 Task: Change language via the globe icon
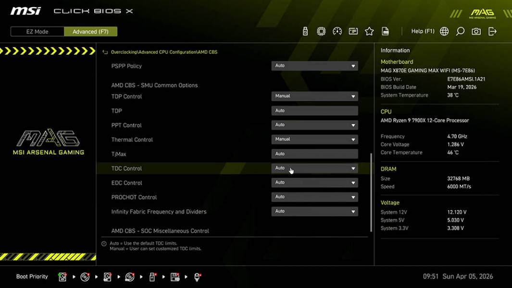(444, 31)
